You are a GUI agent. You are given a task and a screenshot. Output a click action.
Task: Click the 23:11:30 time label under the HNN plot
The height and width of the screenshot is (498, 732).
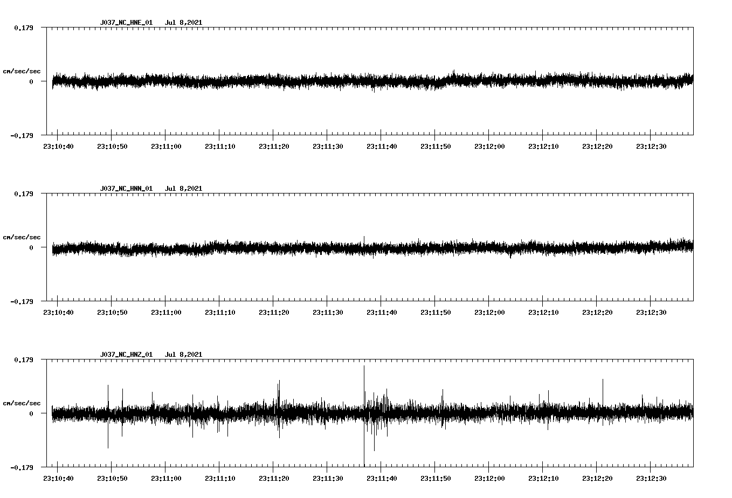coord(328,313)
